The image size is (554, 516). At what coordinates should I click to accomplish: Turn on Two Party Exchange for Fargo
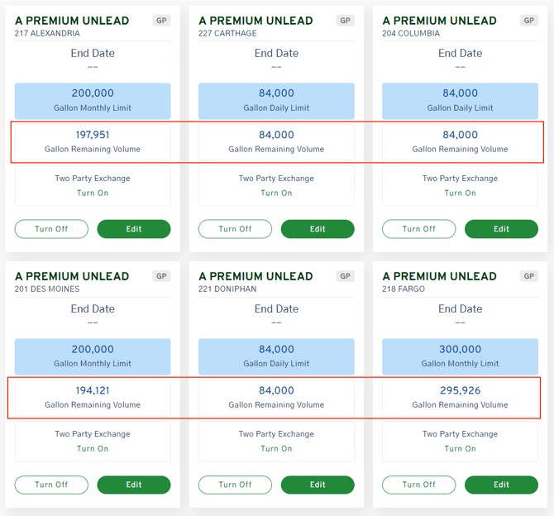click(460, 448)
